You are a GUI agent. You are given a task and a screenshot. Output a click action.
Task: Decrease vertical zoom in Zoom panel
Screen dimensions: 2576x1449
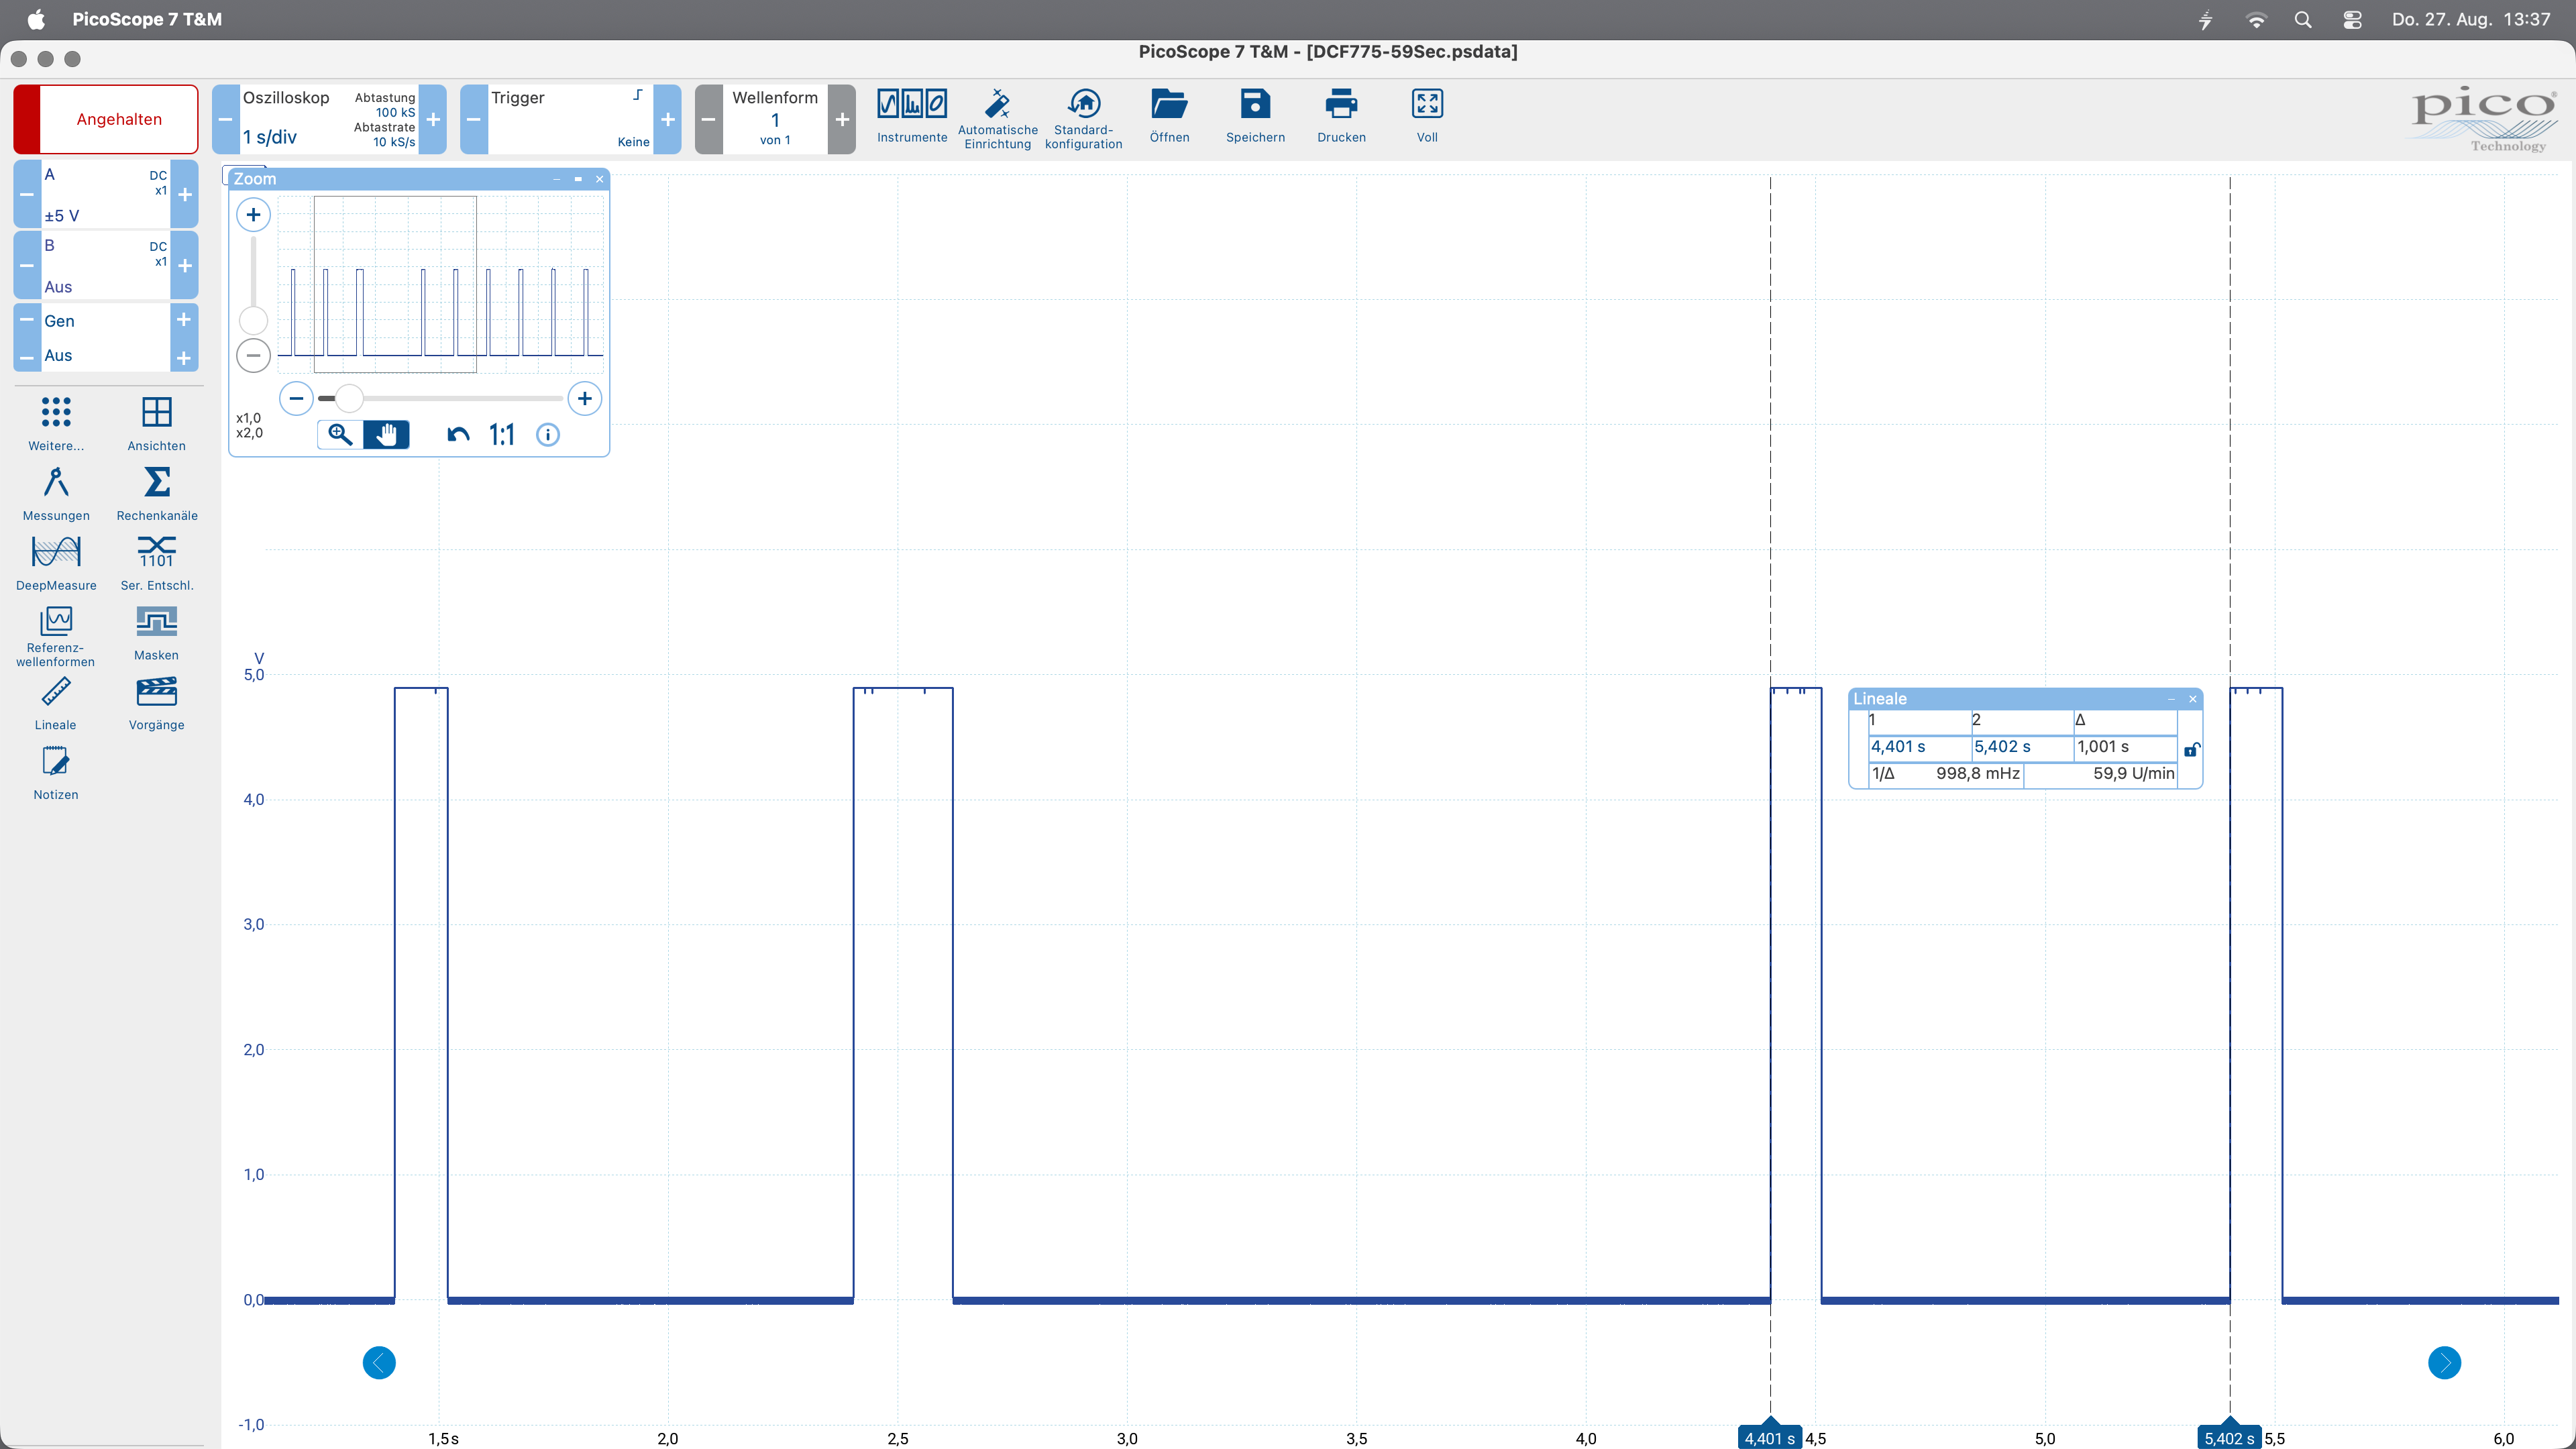click(253, 355)
